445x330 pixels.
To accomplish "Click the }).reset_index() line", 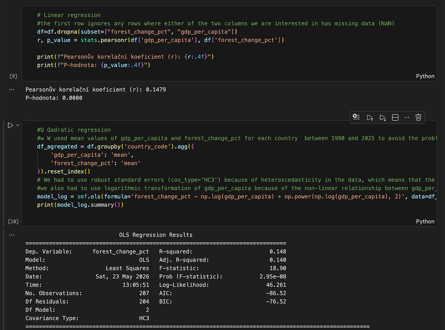I will [x=64, y=171].
